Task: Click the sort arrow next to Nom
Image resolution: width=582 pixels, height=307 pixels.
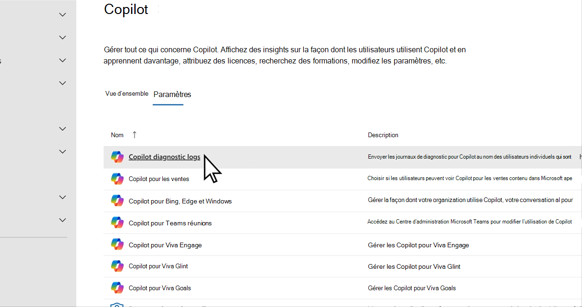Action: click(134, 135)
